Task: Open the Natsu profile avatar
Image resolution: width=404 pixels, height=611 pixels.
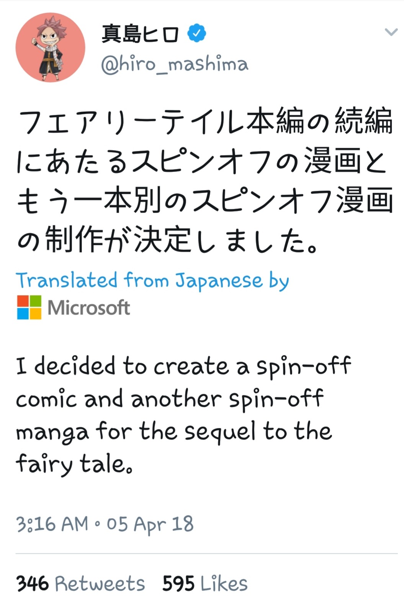Action: pyautogui.click(x=50, y=48)
